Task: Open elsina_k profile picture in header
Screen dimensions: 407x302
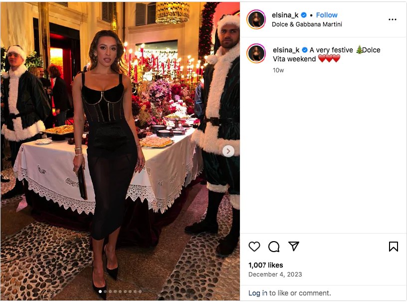Action: tap(256, 19)
